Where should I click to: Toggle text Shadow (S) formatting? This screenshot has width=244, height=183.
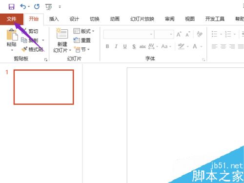tap(134, 47)
